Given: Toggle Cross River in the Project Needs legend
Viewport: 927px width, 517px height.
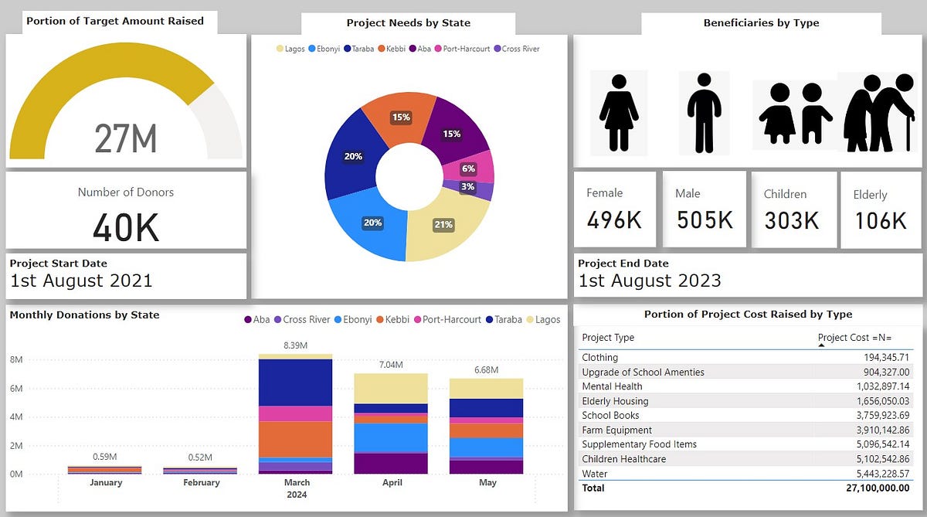Looking at the screenshot, I should point(496,49).
